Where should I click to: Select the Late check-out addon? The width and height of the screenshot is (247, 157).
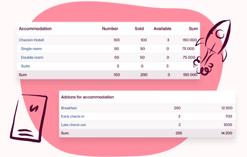pos(73,125)
